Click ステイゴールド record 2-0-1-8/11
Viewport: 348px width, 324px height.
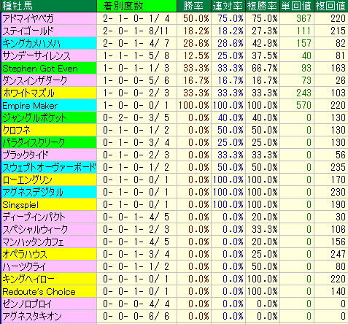pos(136,31)
